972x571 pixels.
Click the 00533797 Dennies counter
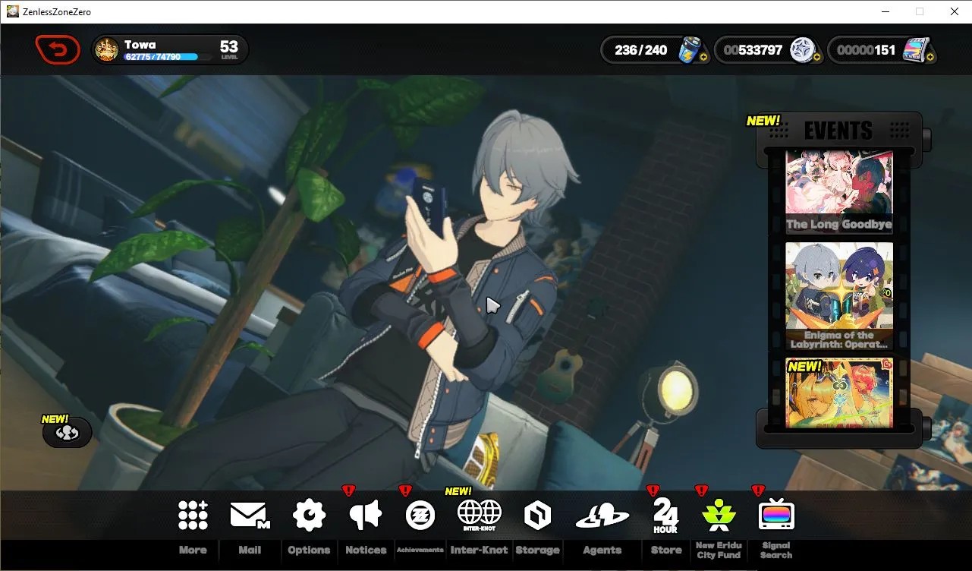click(x=753, y=50)
